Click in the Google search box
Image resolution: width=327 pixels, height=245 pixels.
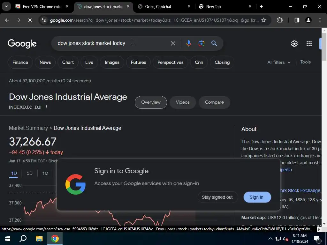113,43
